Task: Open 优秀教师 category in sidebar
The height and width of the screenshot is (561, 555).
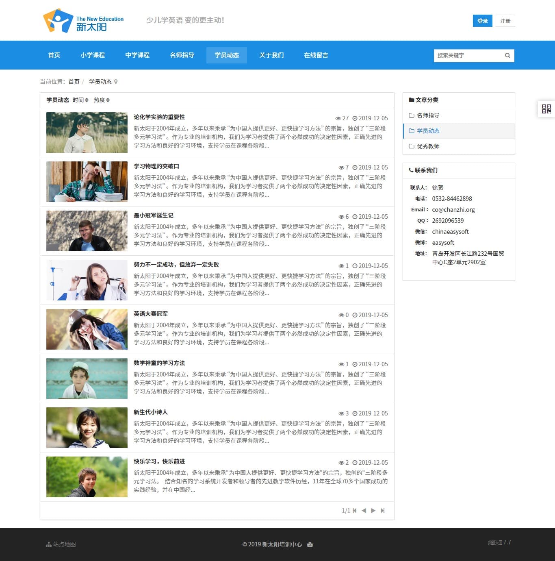Action: point(459,146)
